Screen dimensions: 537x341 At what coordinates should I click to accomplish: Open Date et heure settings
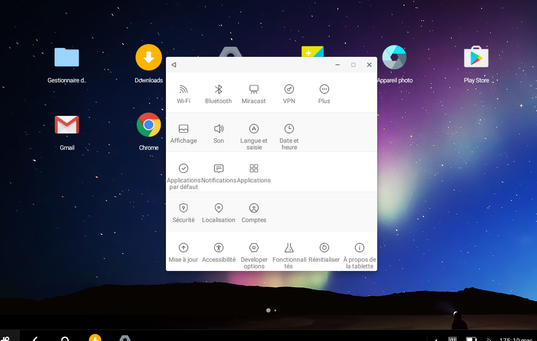pyautogui.click(x=289, y=136)
